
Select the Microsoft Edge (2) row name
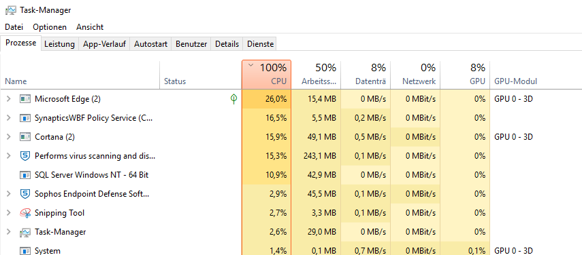click(67, 99)
